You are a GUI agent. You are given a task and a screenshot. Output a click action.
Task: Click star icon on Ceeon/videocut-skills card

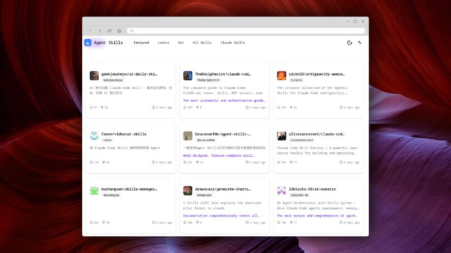click(91, 162)
